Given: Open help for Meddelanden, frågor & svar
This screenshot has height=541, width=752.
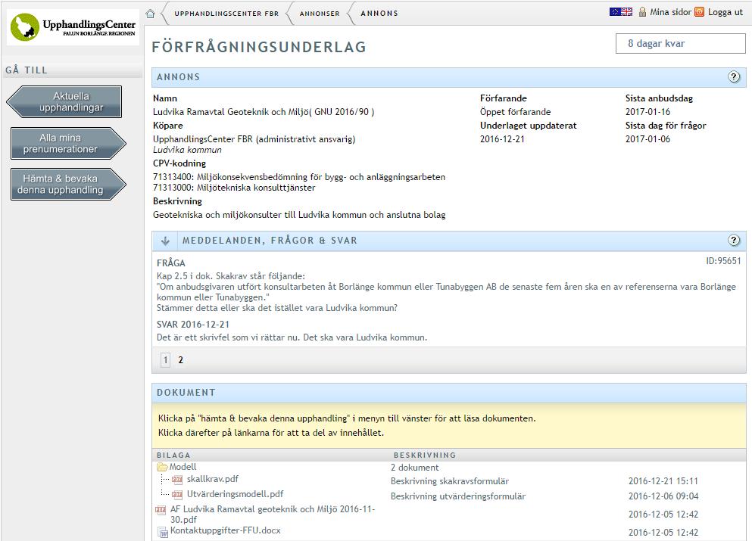Looking at the screenshot, I should [x=734, y=240].
